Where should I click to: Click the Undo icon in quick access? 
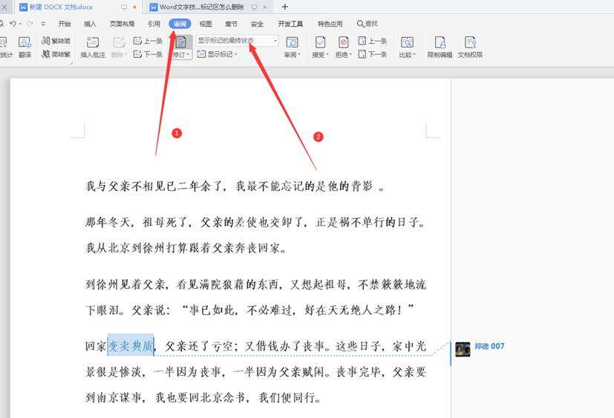[13, 24]
